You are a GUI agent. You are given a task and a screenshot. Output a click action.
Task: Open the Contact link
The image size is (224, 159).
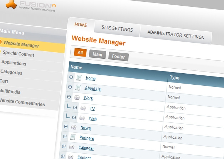[x=84, y=157]
